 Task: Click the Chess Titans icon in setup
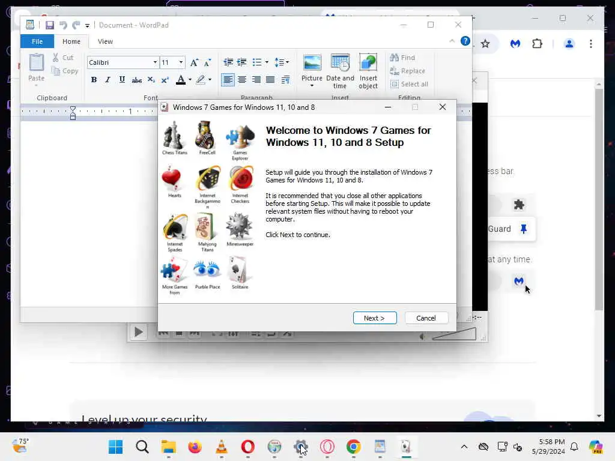[175, 138]
